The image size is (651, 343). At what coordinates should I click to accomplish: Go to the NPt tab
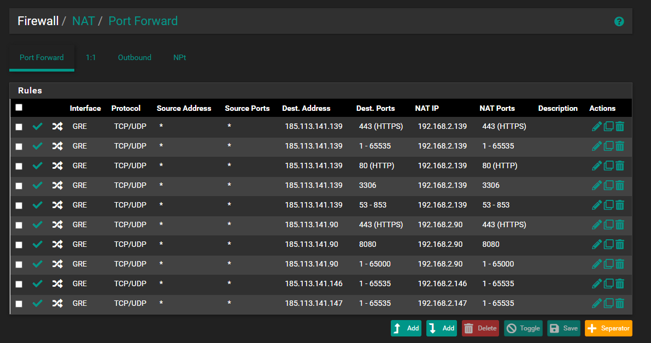coord(180,57)
